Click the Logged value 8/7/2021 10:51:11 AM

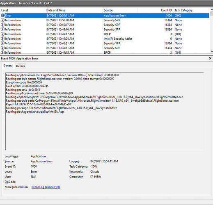(x=104, y=161)
